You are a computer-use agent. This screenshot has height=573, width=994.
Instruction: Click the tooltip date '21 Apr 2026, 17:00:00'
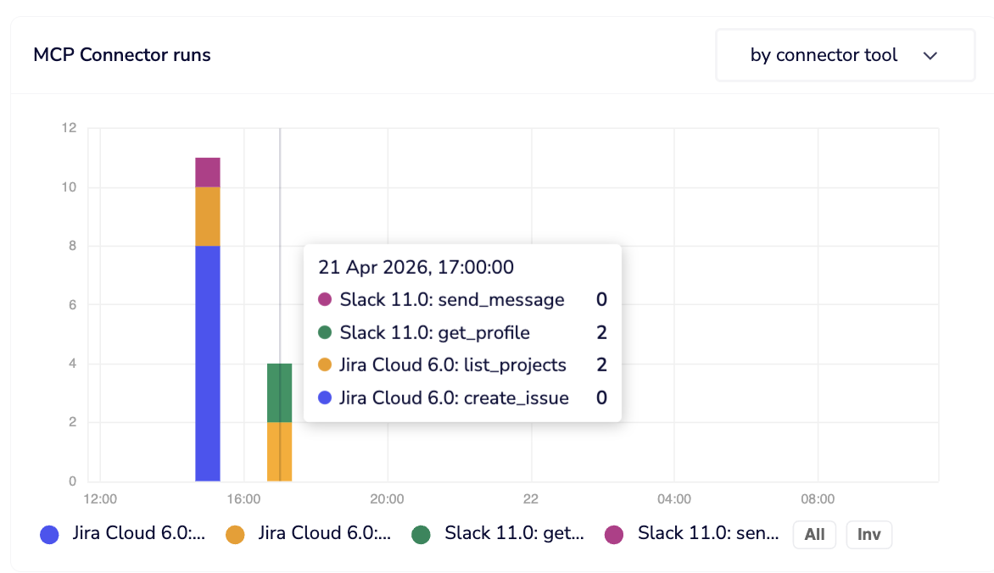point(416,268)
